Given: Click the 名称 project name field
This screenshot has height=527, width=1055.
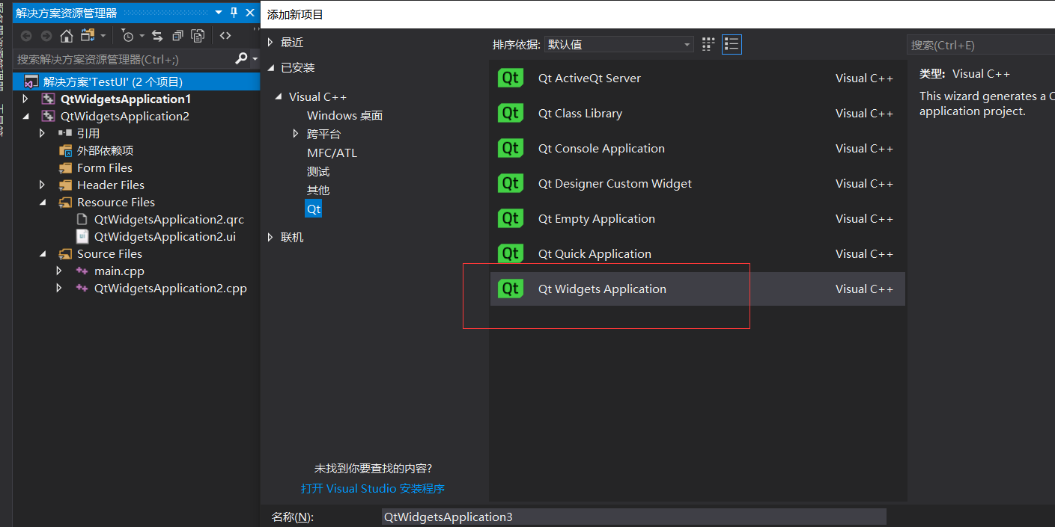Looking at the screenshot, I should coord(633,517).
